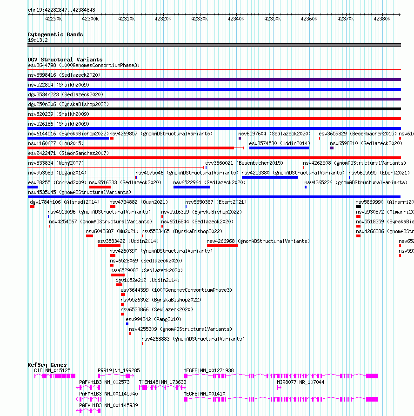Select TMEM145|NM_173633 gene label

(x=163, y=382)
